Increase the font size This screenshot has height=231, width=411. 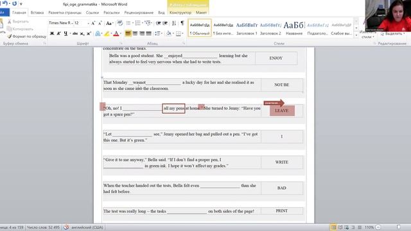(x=93, y=23)
